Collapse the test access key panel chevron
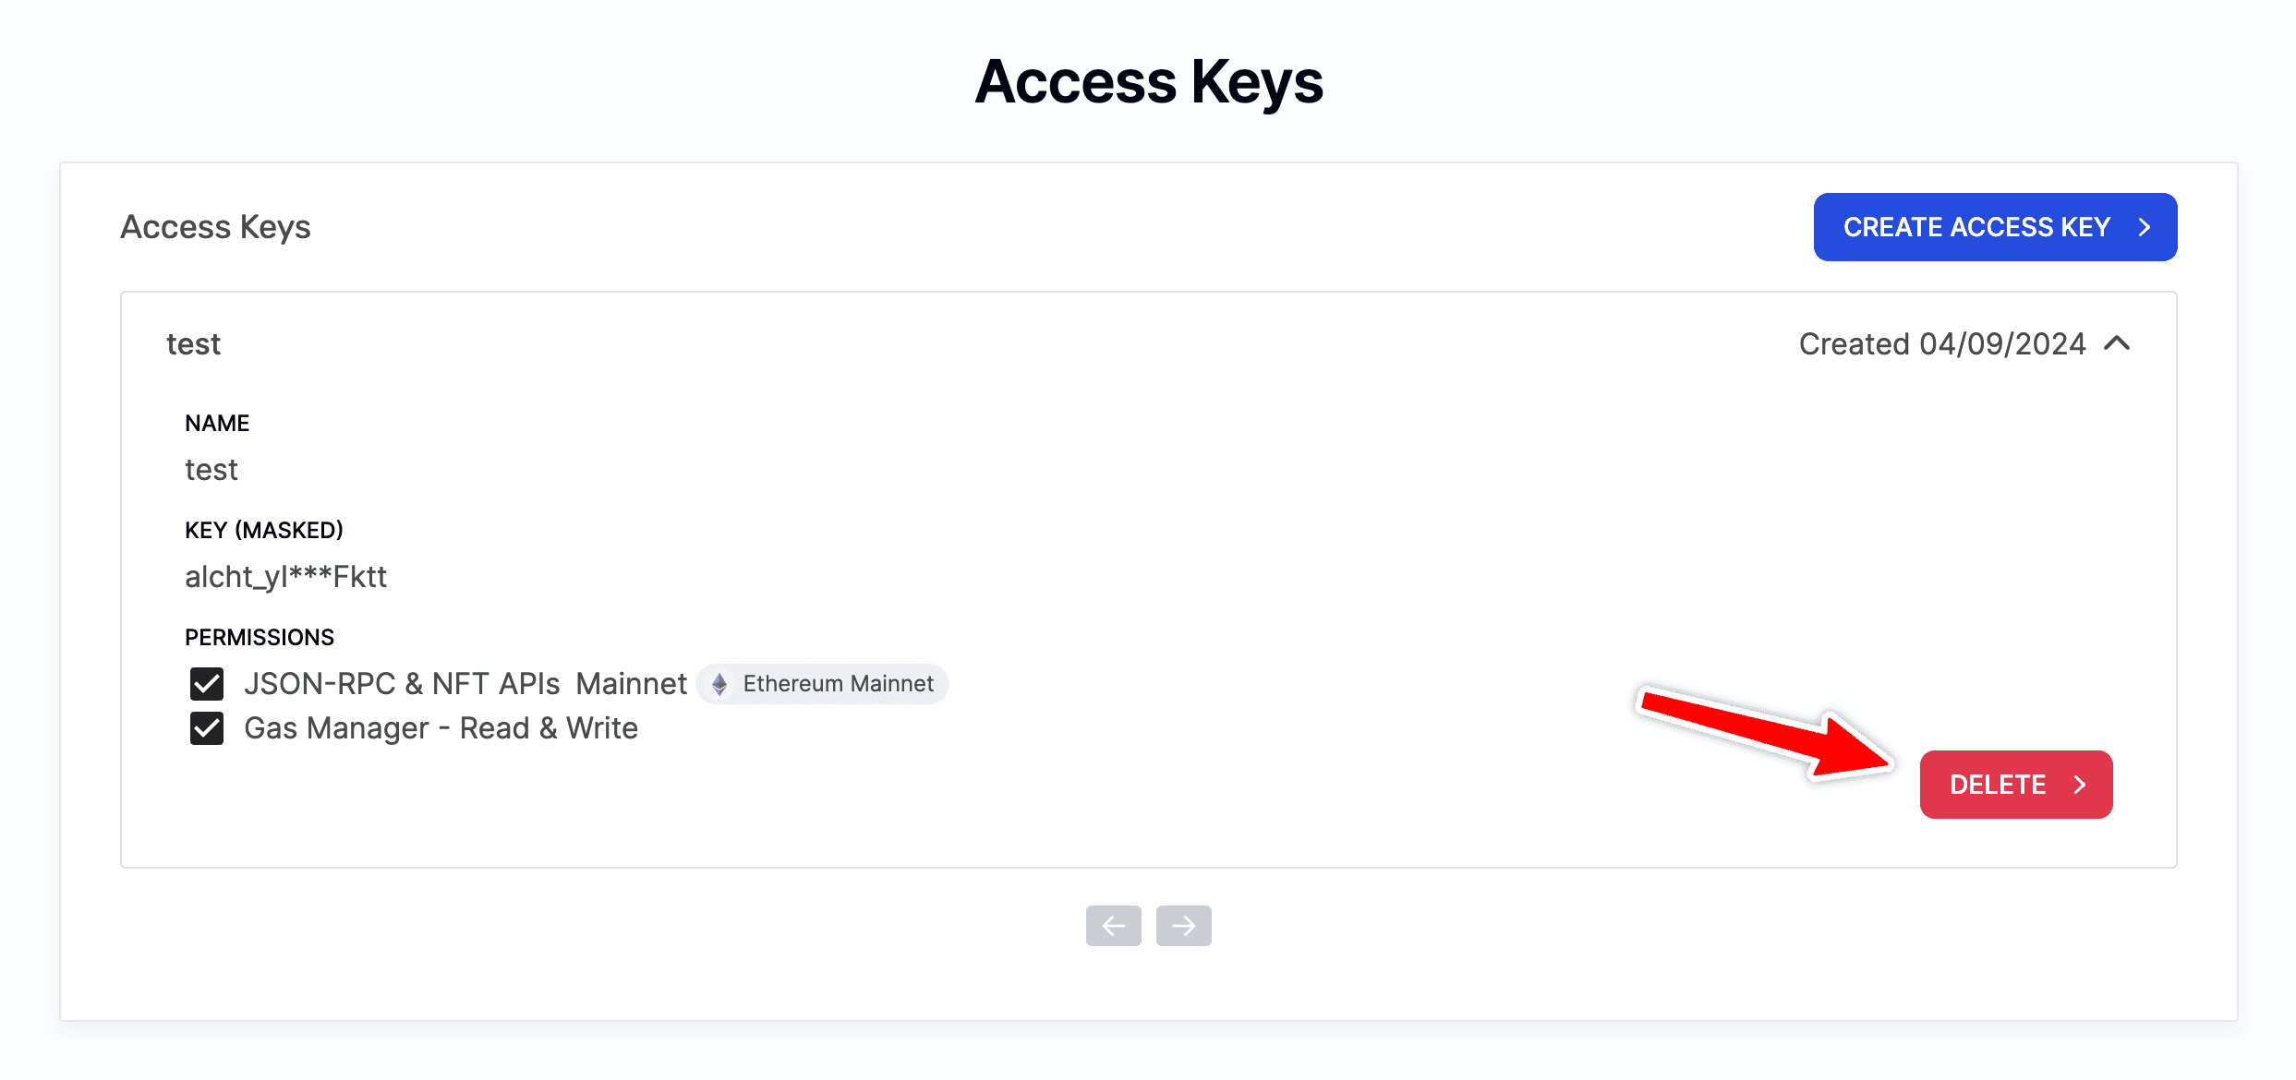Screen dimensions: 2296x1080 coord(2117,343)
